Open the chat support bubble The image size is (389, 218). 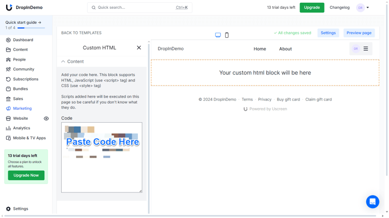coord(372,202)
